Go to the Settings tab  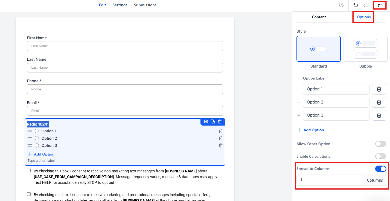(x=120, y=5)
